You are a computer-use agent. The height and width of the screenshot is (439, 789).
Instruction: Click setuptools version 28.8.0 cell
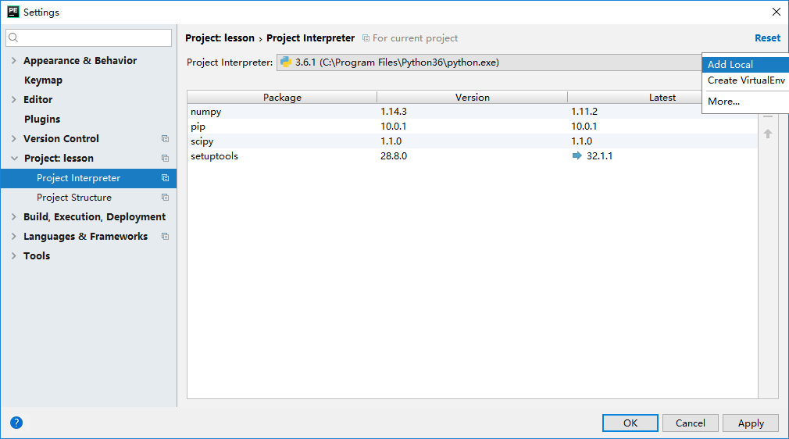pyautogui.click(x=394, y=156)
